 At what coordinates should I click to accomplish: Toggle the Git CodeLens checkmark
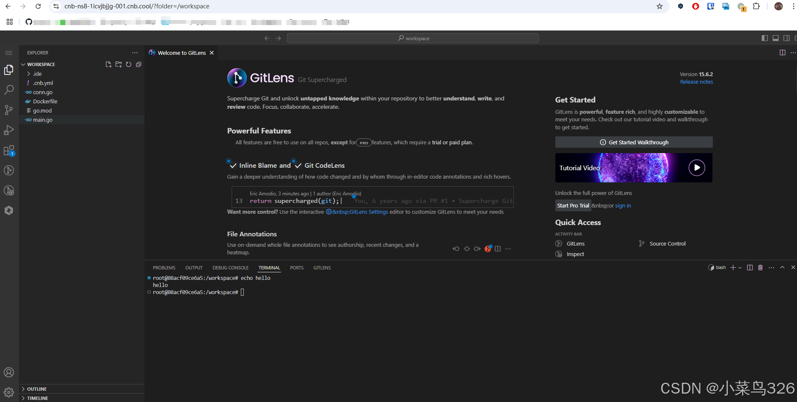click(x=298, y=166)
